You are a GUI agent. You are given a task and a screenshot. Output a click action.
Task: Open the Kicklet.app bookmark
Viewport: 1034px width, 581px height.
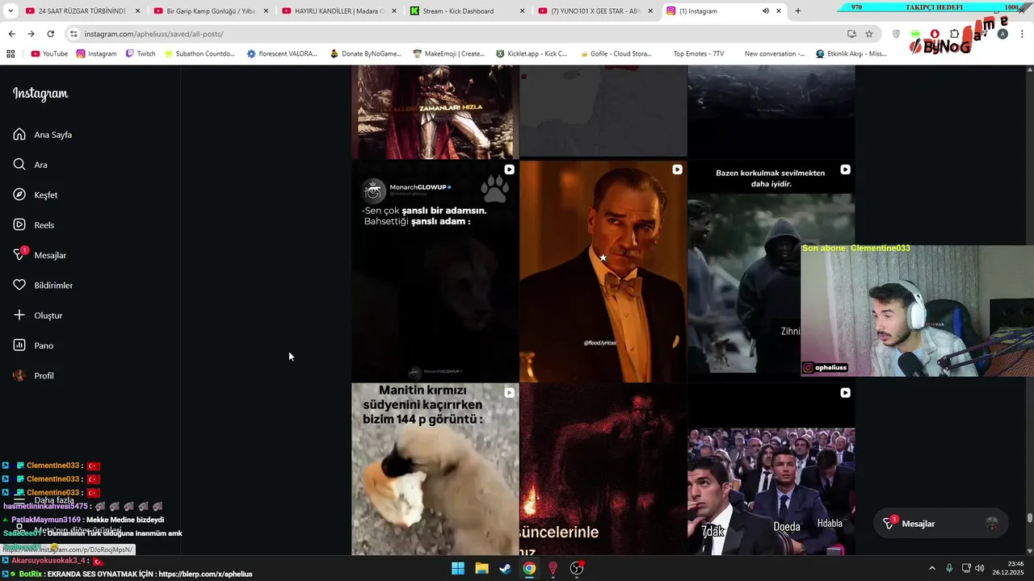pyautogui.click(x=532, y=53)
